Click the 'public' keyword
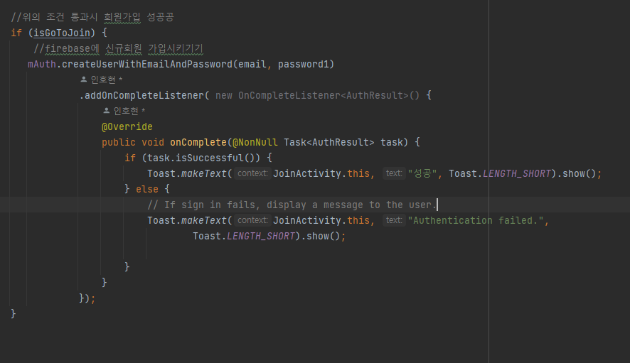The width and height of the screenshot is (630, 363). tap(119, 142)
